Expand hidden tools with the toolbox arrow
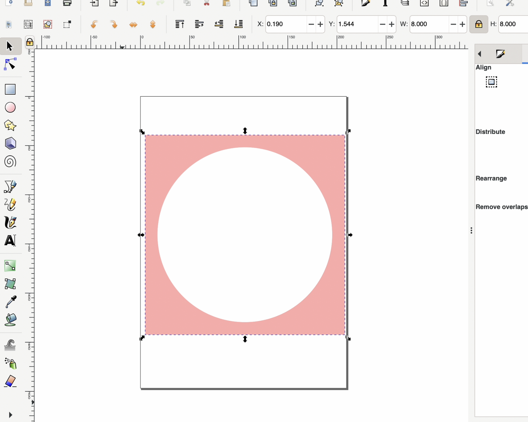528x422 pixels. click(x=10, y=415)
